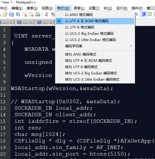Screen dimensions: 155x159
Task: Click the Copy icon in toolbar
Action: (x=53, y=14)
